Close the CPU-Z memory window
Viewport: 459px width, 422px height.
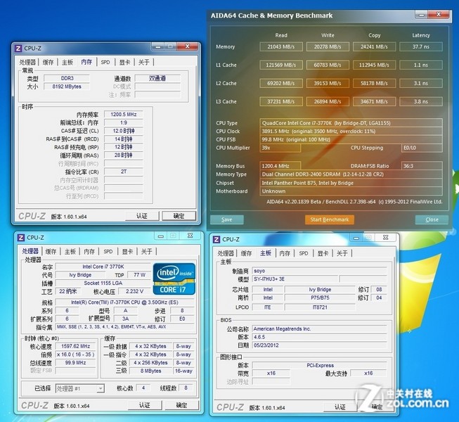coord(188,46)
